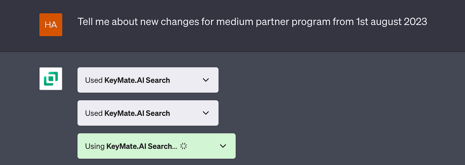465x165 pixels.
Task: Open the first Used KeyMate.AI Search box
Action: [148, 80]
